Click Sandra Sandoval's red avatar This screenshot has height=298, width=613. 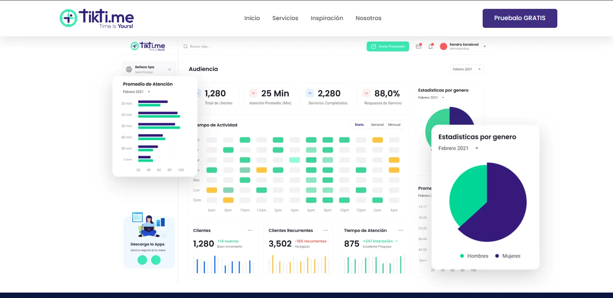444,46
